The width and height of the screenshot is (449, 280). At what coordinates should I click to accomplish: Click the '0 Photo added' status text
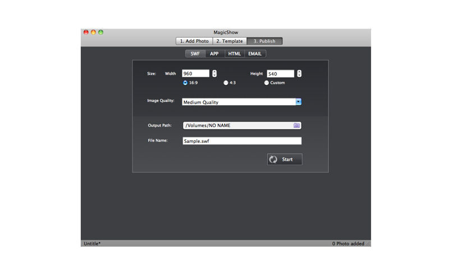(x=348, y=244)
